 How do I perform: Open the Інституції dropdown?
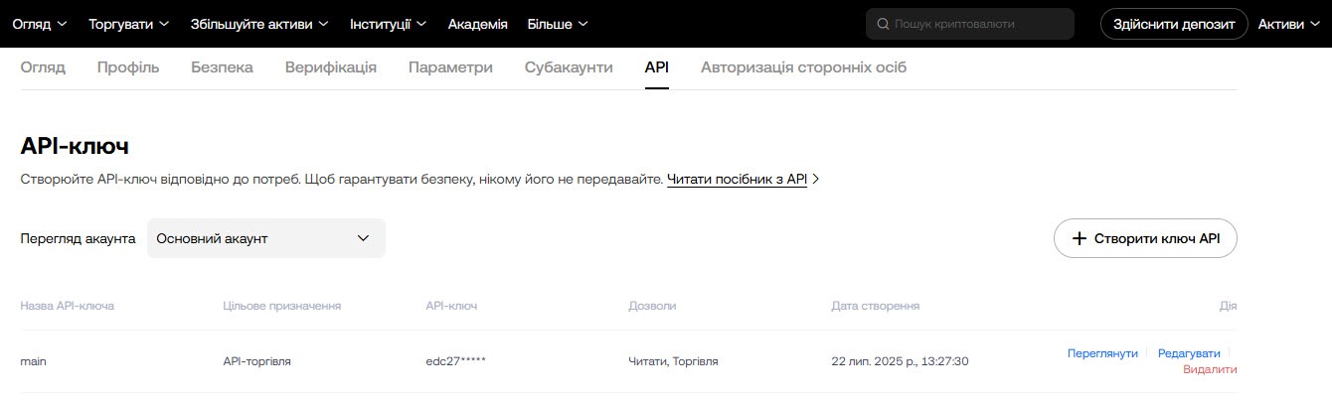389,24
